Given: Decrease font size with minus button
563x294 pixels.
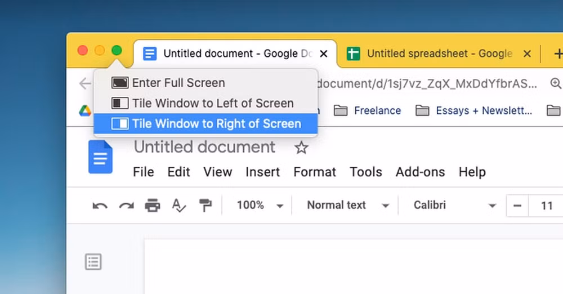Looking at the screenshot, I should pos(517,206).
